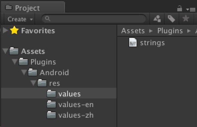This screenshot has height=127, width=197.
Task: Expand the Favorites section arrow
Action: click(x=5, y=30)
